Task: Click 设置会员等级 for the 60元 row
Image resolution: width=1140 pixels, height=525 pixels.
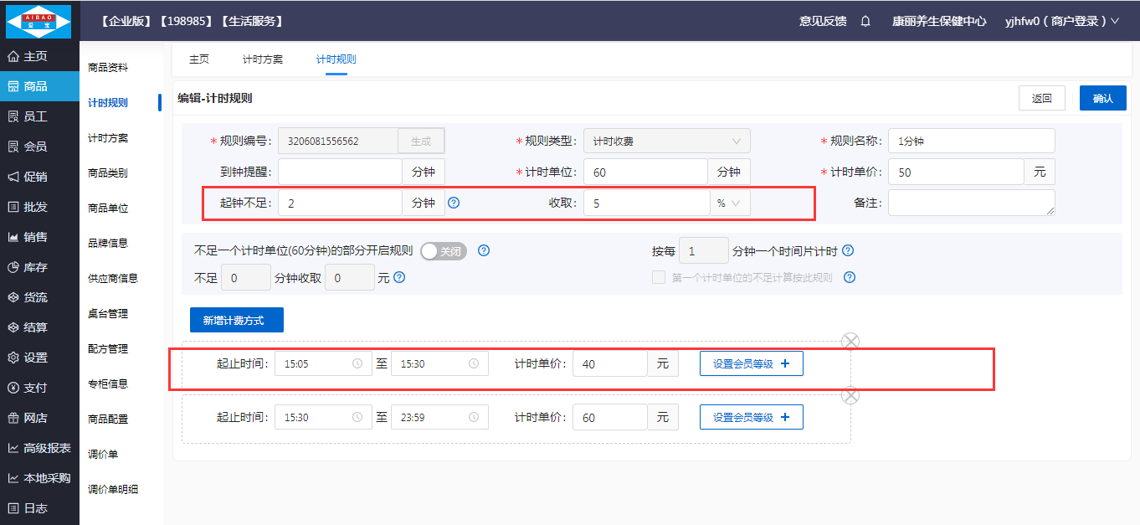Action: pyautogui.click(x=752, y=417)
